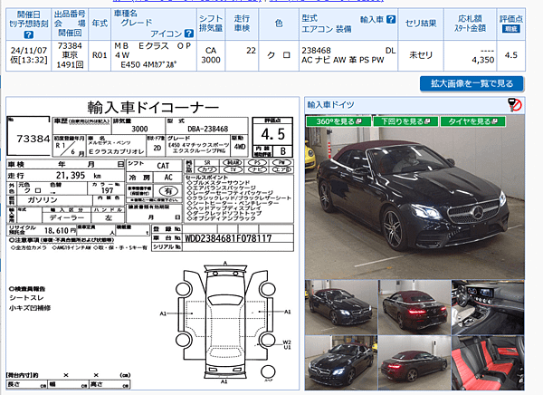543x395 pixels.
Task: Click 東京 venue text in table
Action: point(70,55)
